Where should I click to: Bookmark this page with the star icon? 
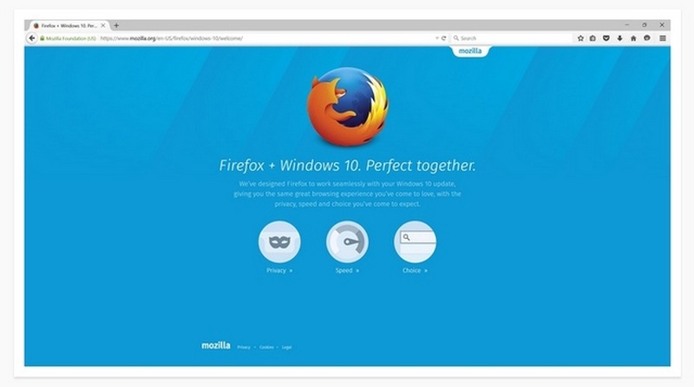(x=580, y=38)
